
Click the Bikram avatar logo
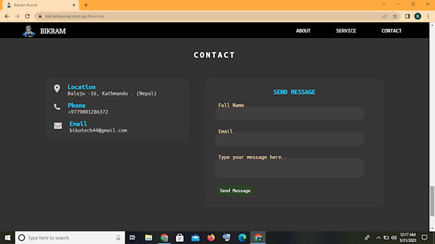[29, 31]
